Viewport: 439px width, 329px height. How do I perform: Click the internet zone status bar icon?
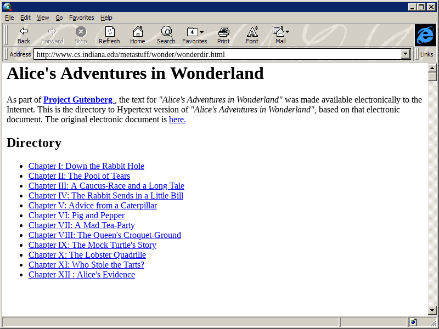coord(413,322)
